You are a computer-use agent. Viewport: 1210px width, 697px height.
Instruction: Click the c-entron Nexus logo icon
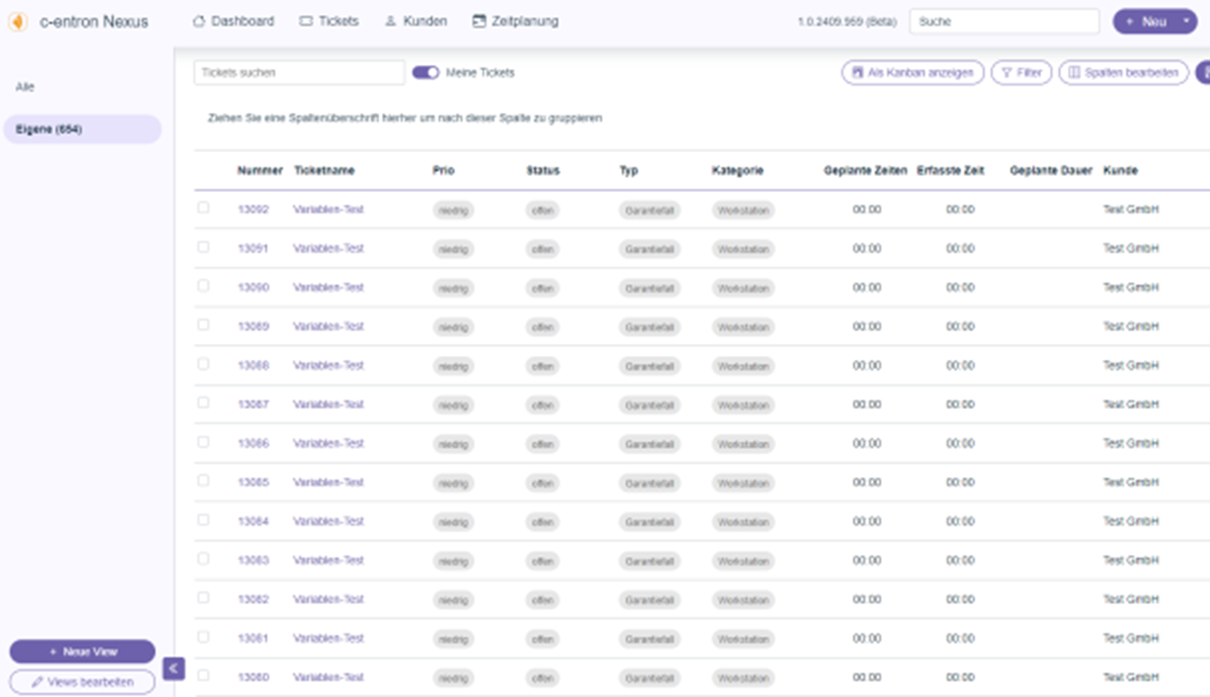[18, 22]
